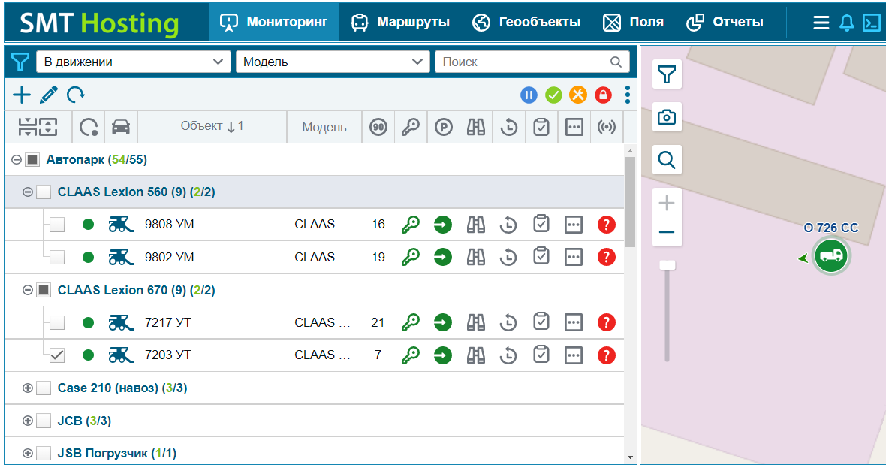The height and width of the screenshot is (468, 886).
Task: Open the 'Модель' filter dropdown
Action: pyautogui.click(x=332, y=62)
